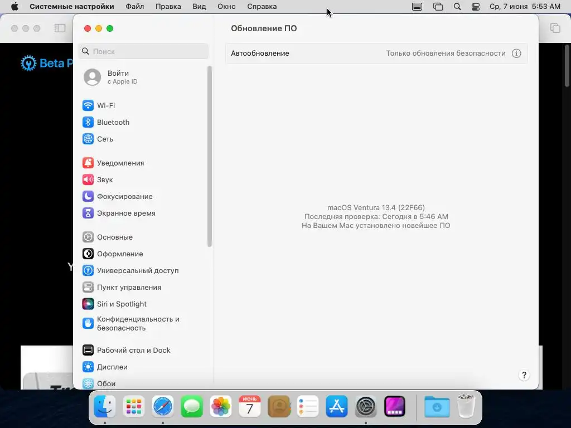Screen dimensions: 571x428
Task: Open the Apple menu
Action: pyautogui.click(x=14, y=7)
